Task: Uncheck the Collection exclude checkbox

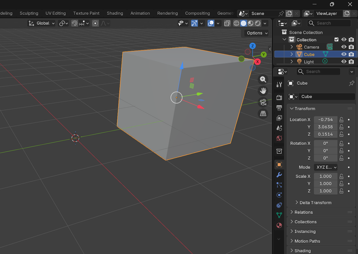Action: click(336, 40)
